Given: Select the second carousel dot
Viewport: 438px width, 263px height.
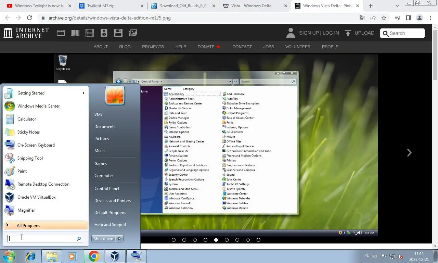Looking at the screenshot, I should coord(184,240).
